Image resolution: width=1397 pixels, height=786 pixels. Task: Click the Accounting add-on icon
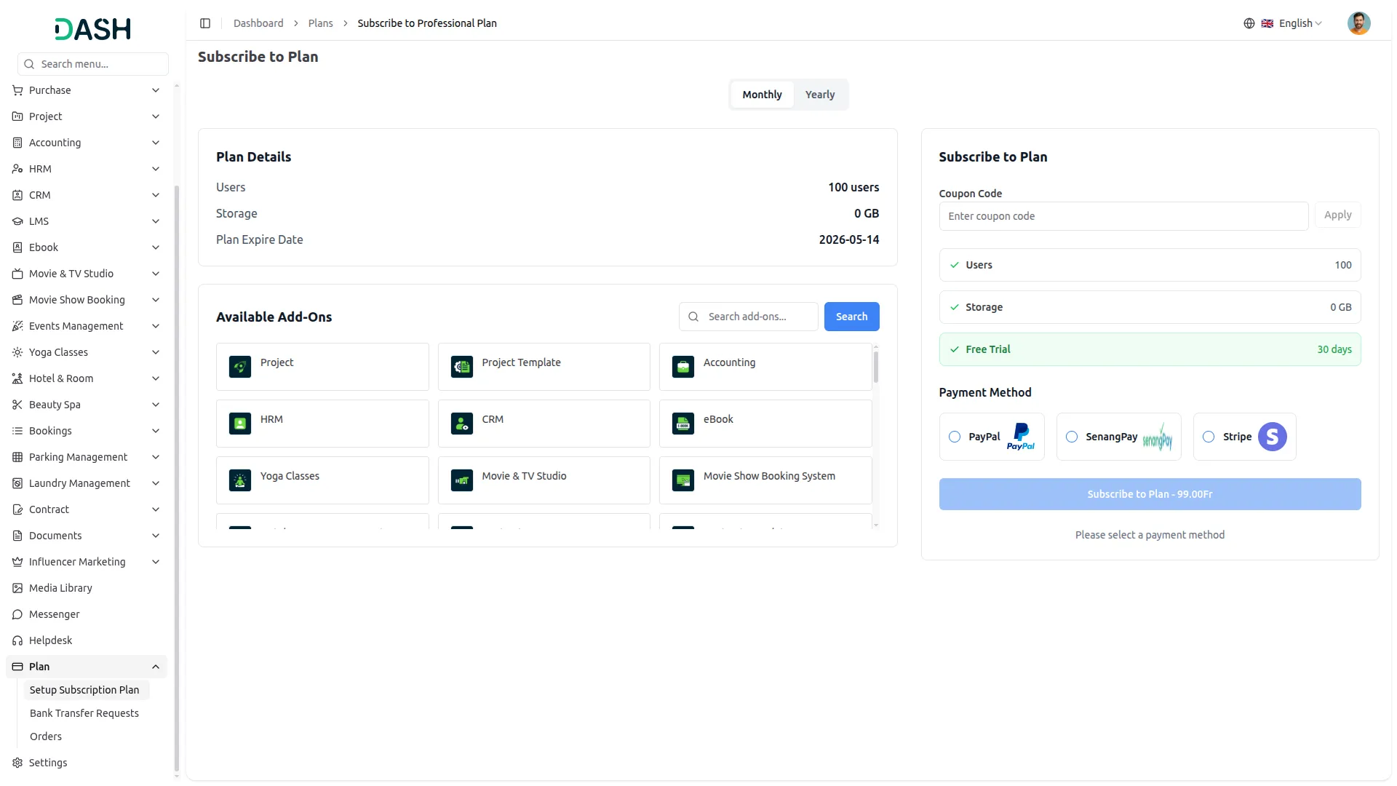[x=683, y=367]
